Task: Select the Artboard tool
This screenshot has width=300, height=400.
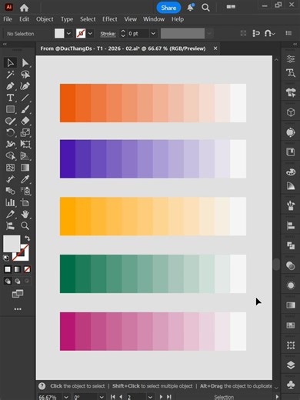Action: click(25, 202)
